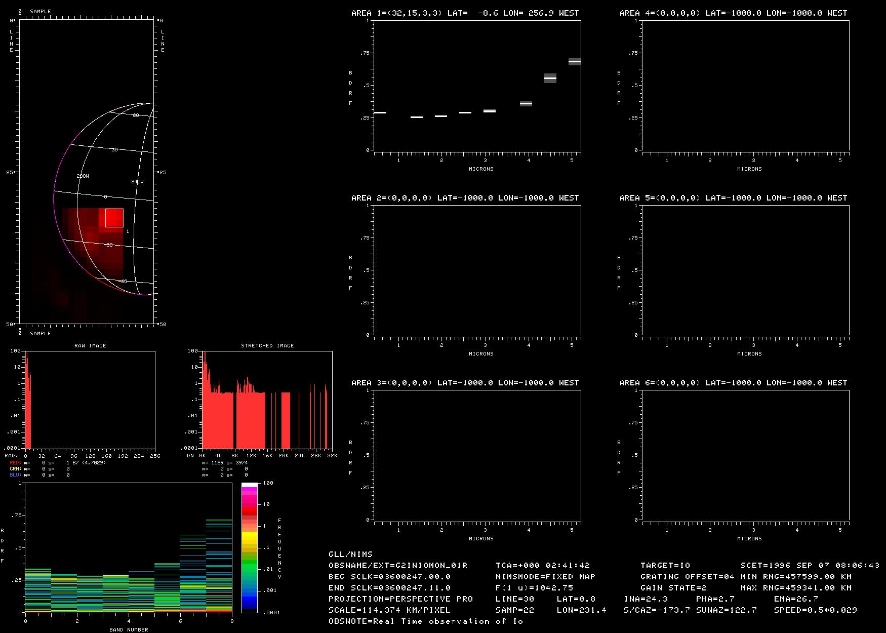The width and height of the screenshot is (886, 633).
Task: Select the empty AREA 4 spectrum plot
Action: 745,86
